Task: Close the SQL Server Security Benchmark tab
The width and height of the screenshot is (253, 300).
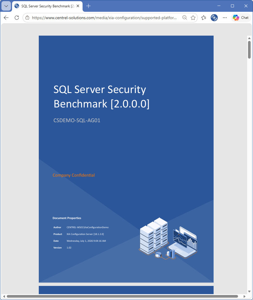Action: 78,6
